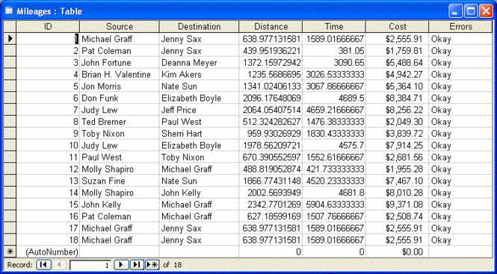497x274 pixels.
Task: Click the select-all corner box of the table
Action: (10, 27)
